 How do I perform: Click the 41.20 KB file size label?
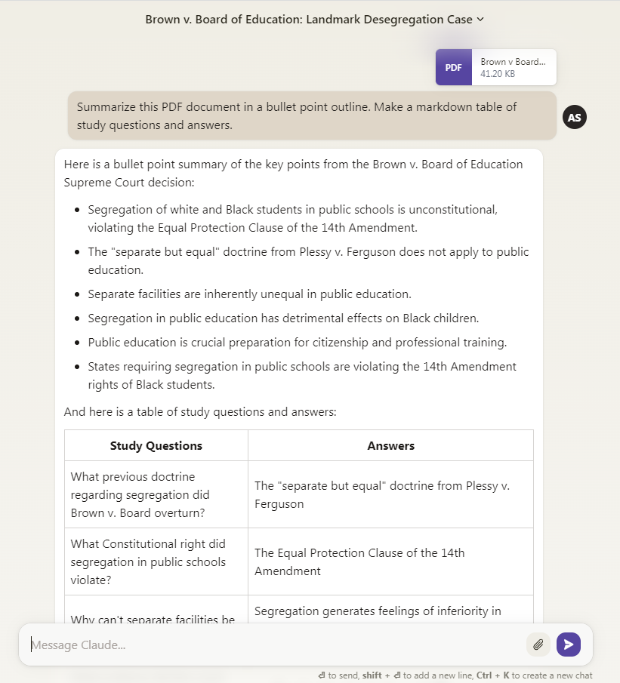498,74
